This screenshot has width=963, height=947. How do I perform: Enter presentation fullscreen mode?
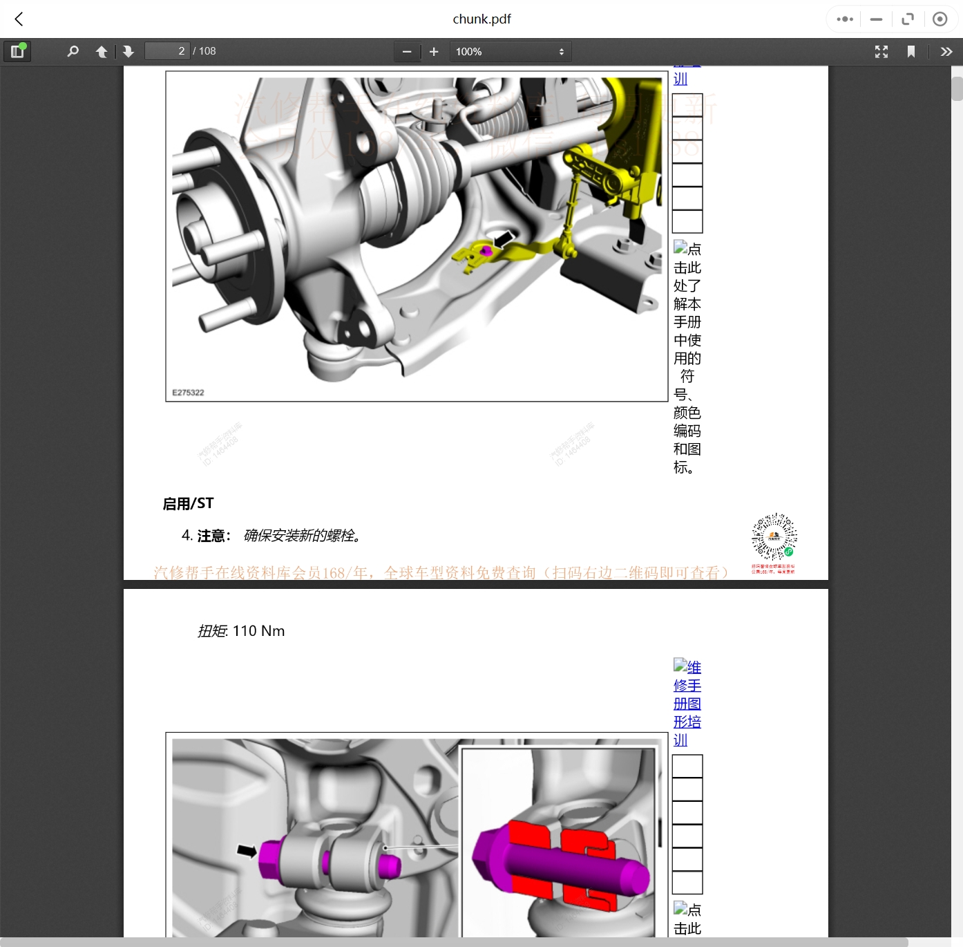coord(881,51)
